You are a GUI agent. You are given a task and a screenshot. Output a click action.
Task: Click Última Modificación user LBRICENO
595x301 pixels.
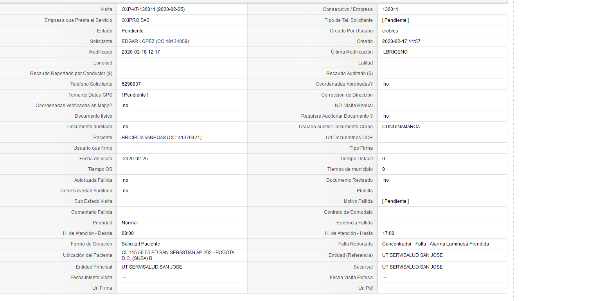(395, 52)
